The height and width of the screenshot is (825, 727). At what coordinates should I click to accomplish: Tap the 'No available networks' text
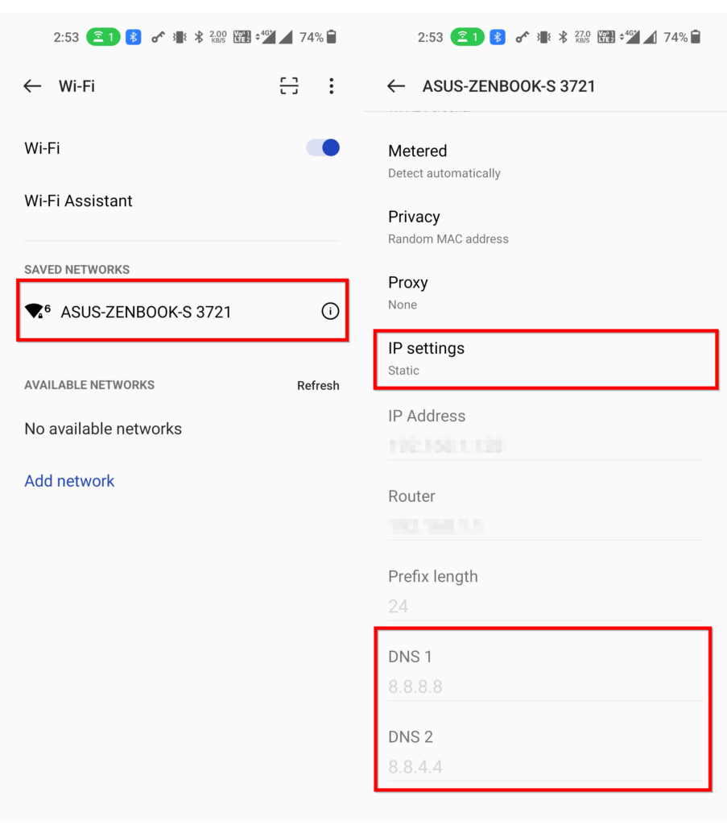click(x=103, y=429)
